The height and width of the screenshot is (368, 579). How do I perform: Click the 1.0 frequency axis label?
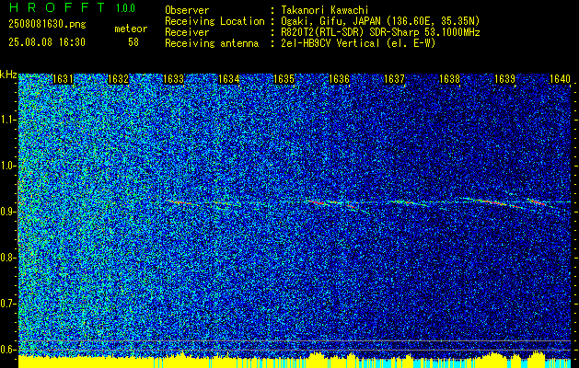click(x=7, y=167)
